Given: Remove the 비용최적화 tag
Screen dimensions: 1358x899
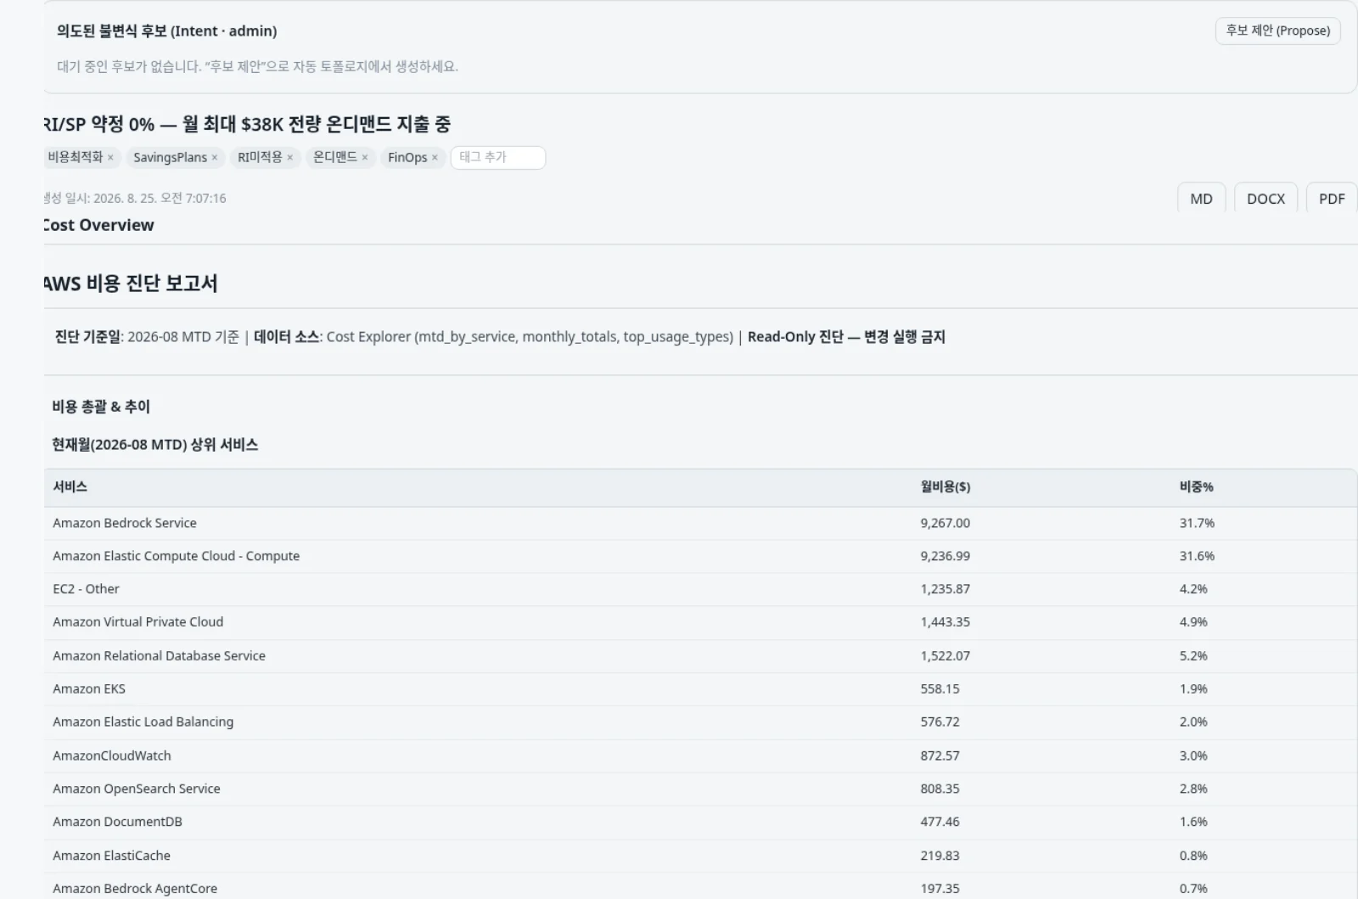Looking at the screenshot, I should (x=110, y=157).
